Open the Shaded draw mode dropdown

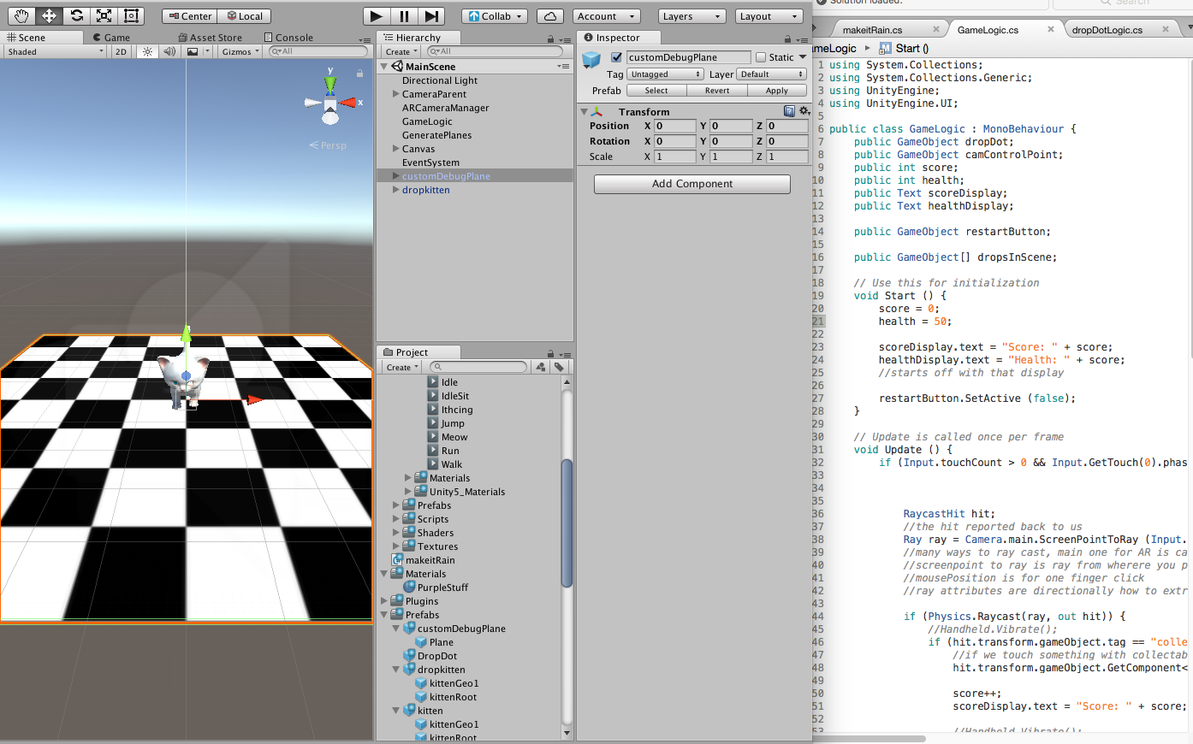(55, 51)
